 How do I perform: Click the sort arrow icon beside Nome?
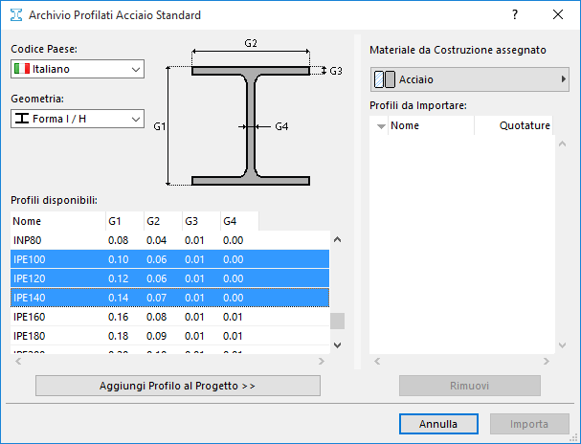pyautogui.click(x=381, y=125)
